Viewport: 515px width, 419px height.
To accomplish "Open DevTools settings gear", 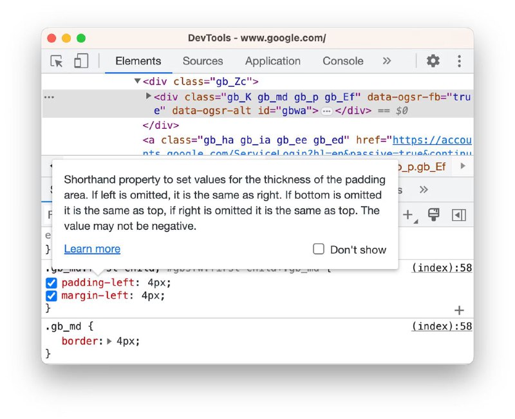I will (433, 61).
